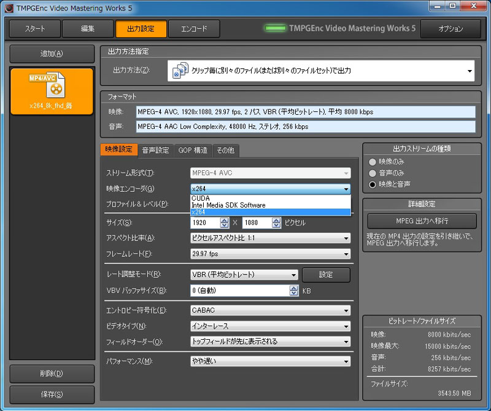Click the clip output method icon
This screenshot has height=411, width=491.
[180, 71]
